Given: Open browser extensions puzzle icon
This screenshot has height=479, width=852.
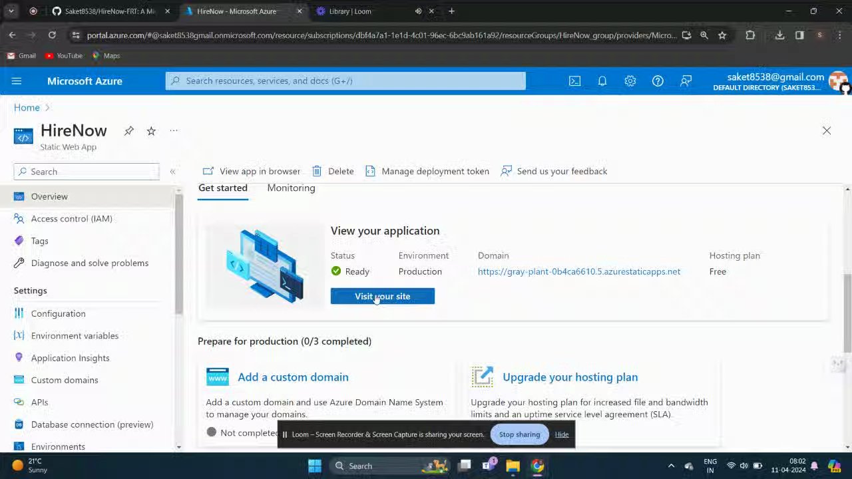Looking at the screenshot, I should 750,35.
